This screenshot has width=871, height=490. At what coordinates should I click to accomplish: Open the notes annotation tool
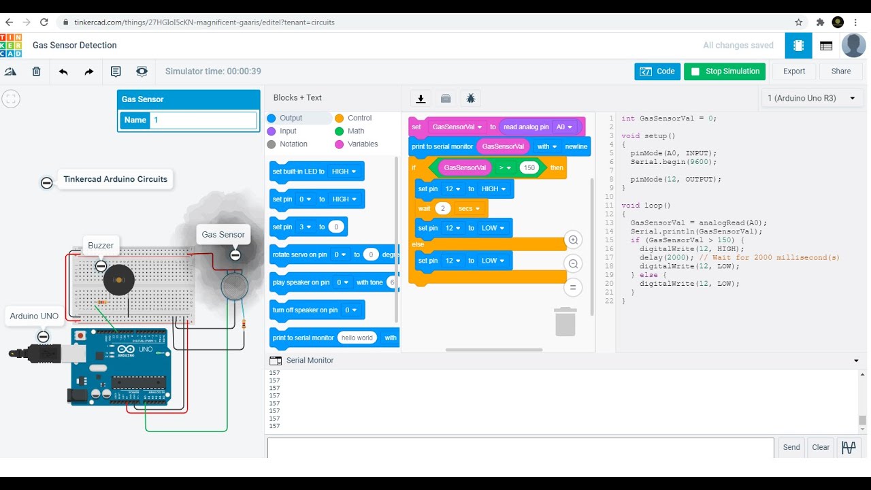pyautogui.click(x=116, y=71)
